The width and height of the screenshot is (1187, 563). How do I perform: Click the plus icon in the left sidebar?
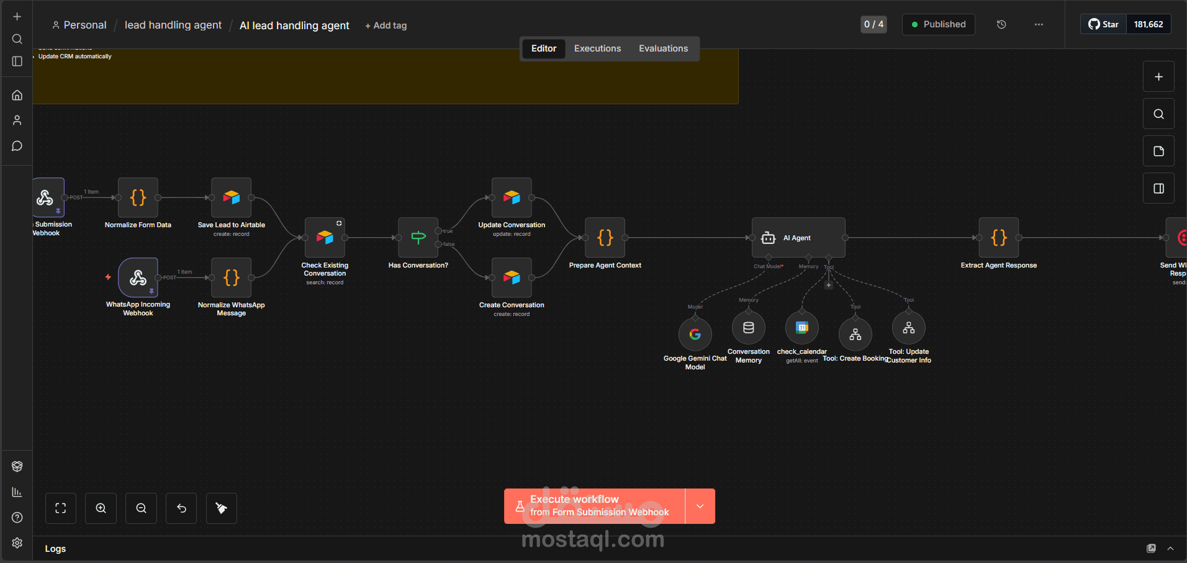(17, 17)
